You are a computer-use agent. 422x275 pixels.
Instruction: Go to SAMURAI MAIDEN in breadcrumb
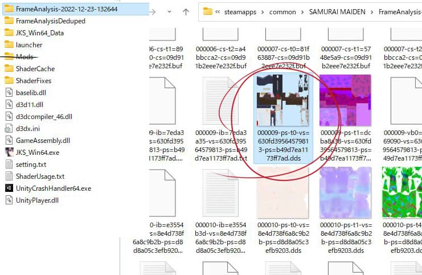point(337,12)
